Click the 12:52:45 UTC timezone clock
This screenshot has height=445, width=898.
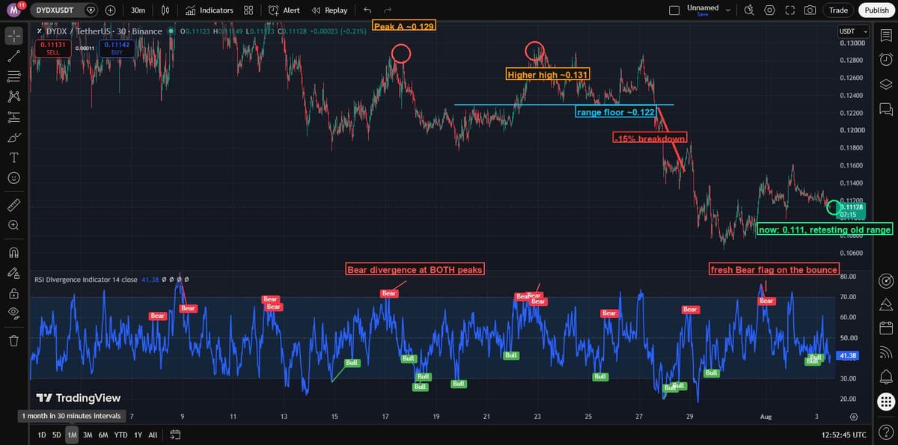[x=843, y=435]
